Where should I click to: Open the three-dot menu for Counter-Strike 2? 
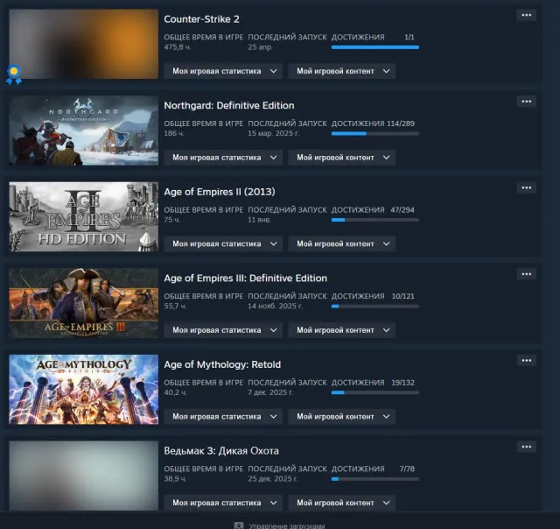click(526, 16)
